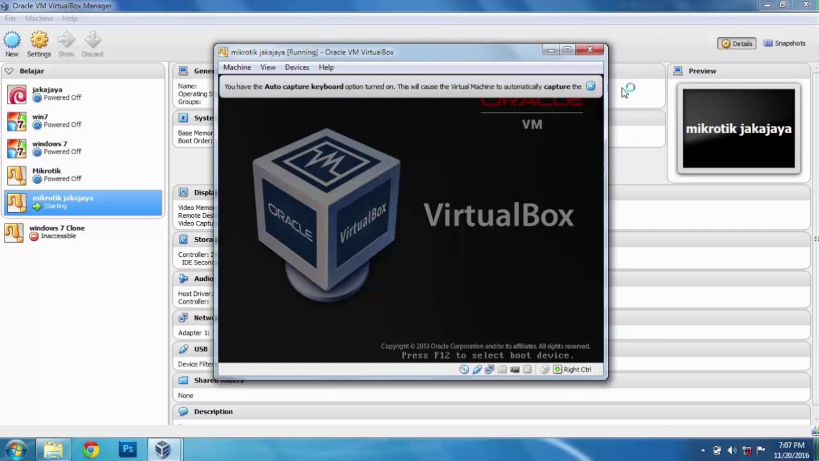Launch Google Chrome from the taskbar
819x461 pixels.
pyautogui.click(x=90, y=449)
